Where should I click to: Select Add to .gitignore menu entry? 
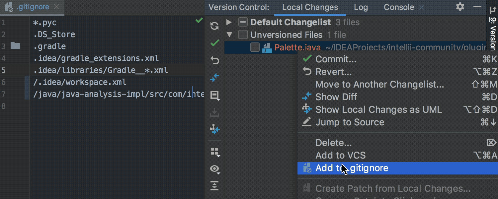(x=352, y=168)
